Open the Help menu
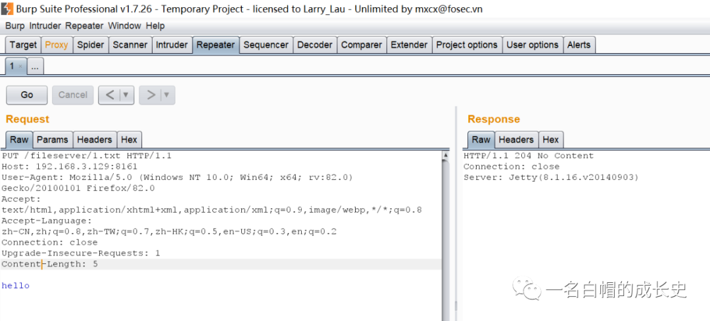Image resolution: width=710 pixels, height=321 pixels. point(155,26)
